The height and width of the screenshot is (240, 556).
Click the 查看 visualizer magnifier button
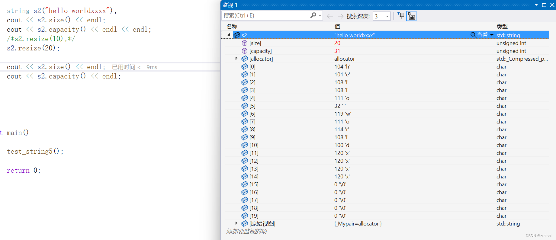click(479, 35)
